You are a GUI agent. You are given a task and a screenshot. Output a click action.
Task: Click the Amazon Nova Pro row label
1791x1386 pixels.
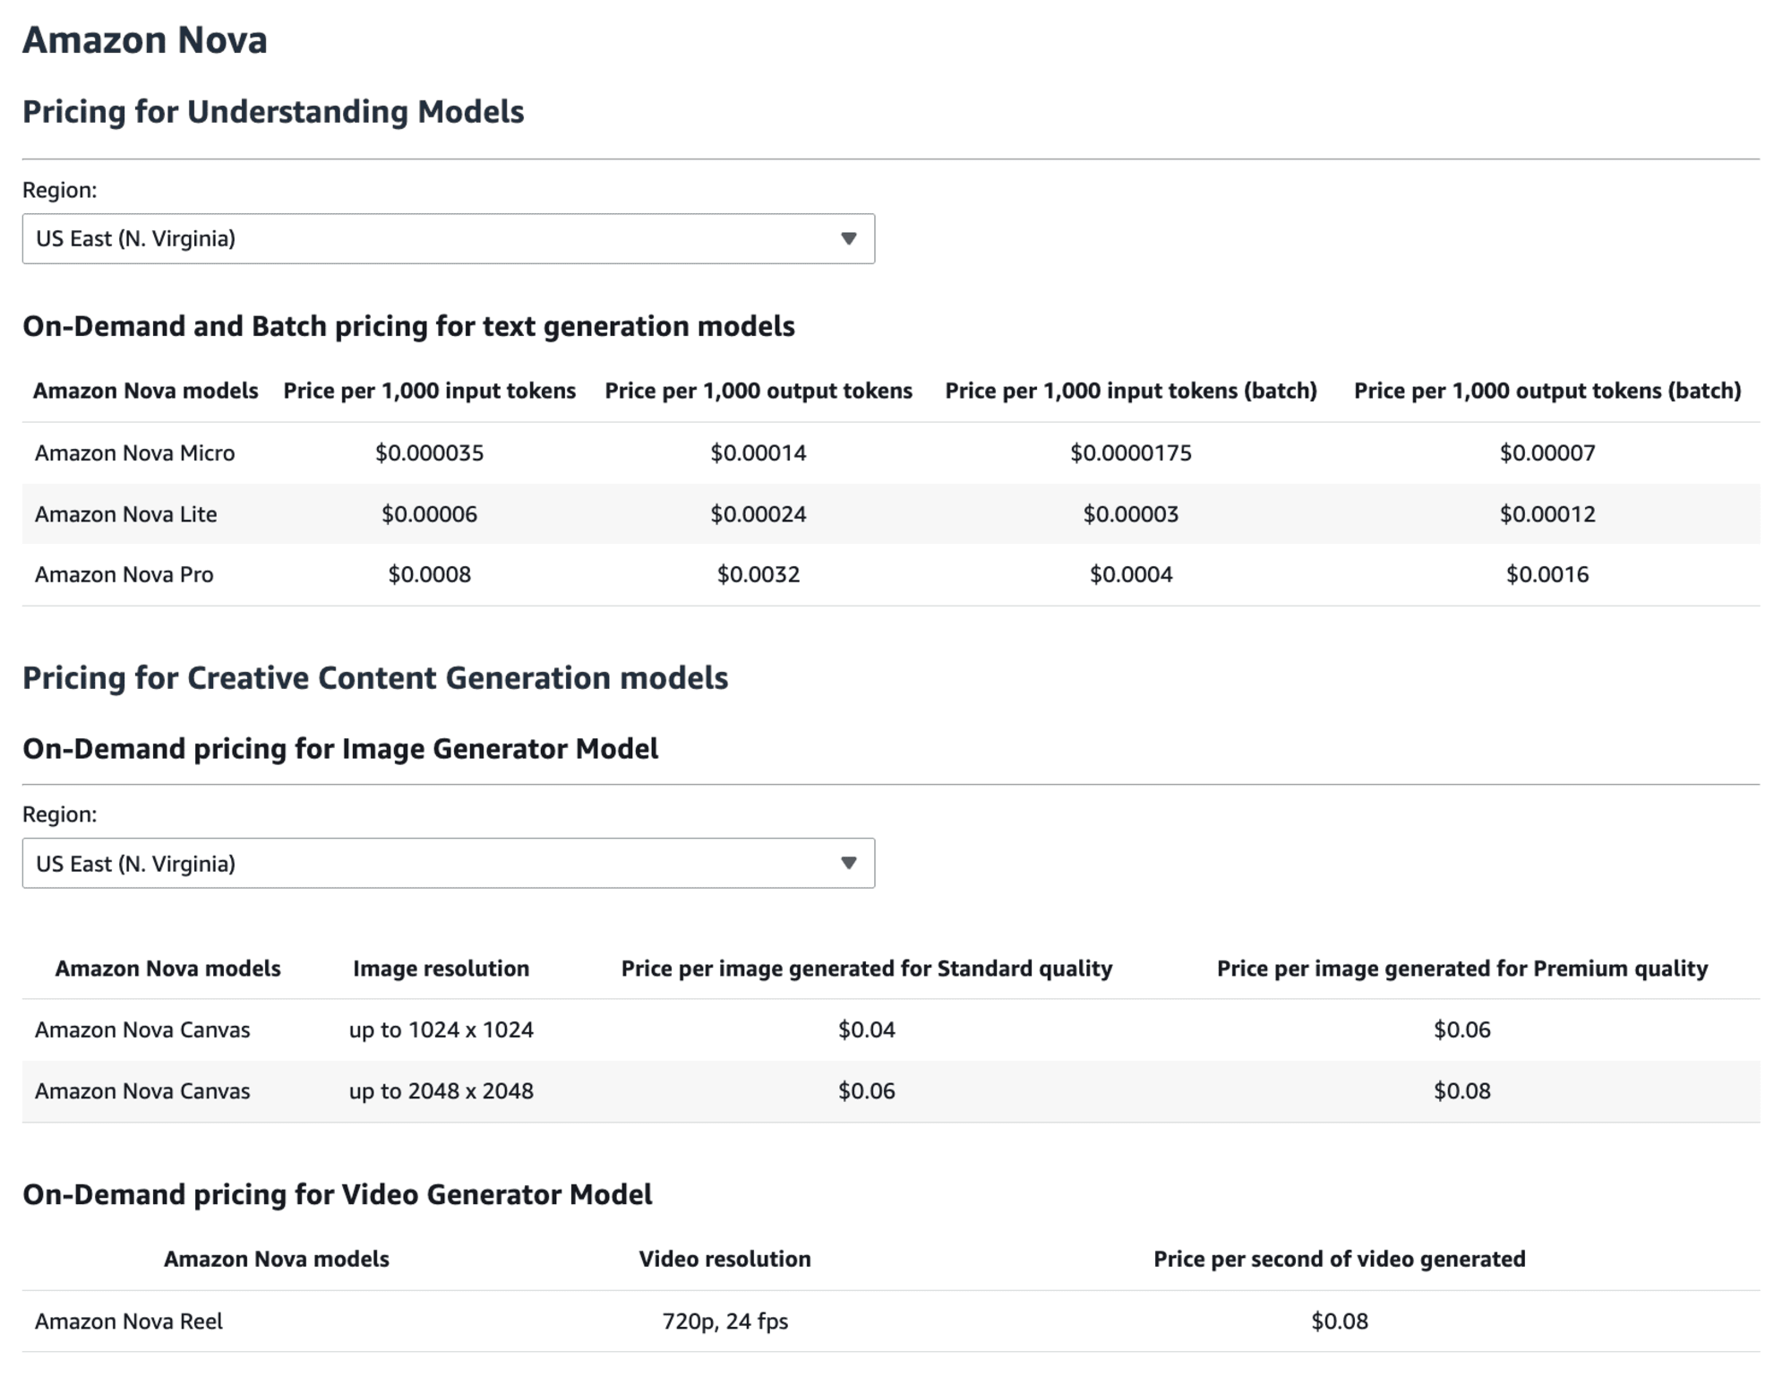124,574
